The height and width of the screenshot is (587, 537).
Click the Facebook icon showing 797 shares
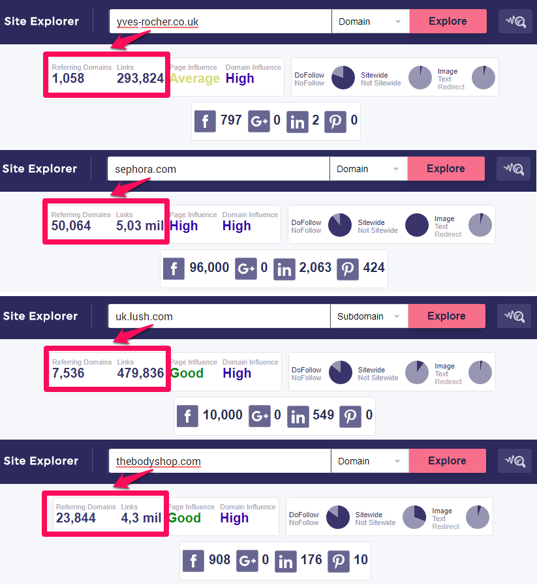coord(205,121)
